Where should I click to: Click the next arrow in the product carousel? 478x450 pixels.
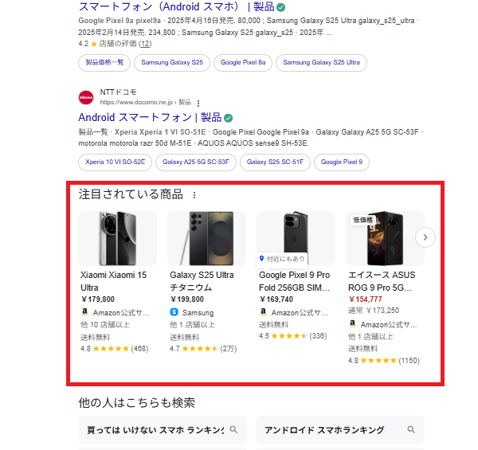point(425,237)
